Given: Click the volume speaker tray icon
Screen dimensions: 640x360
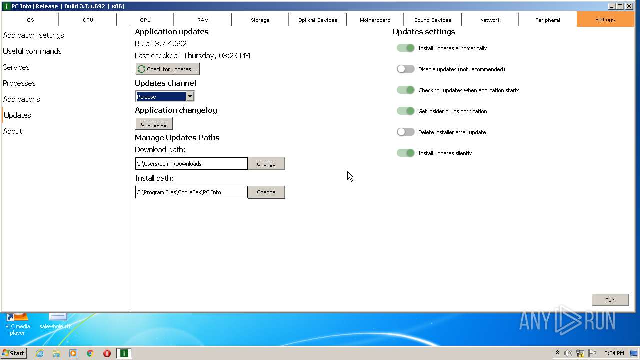Looking at the screenshot, I should point(568,353).
